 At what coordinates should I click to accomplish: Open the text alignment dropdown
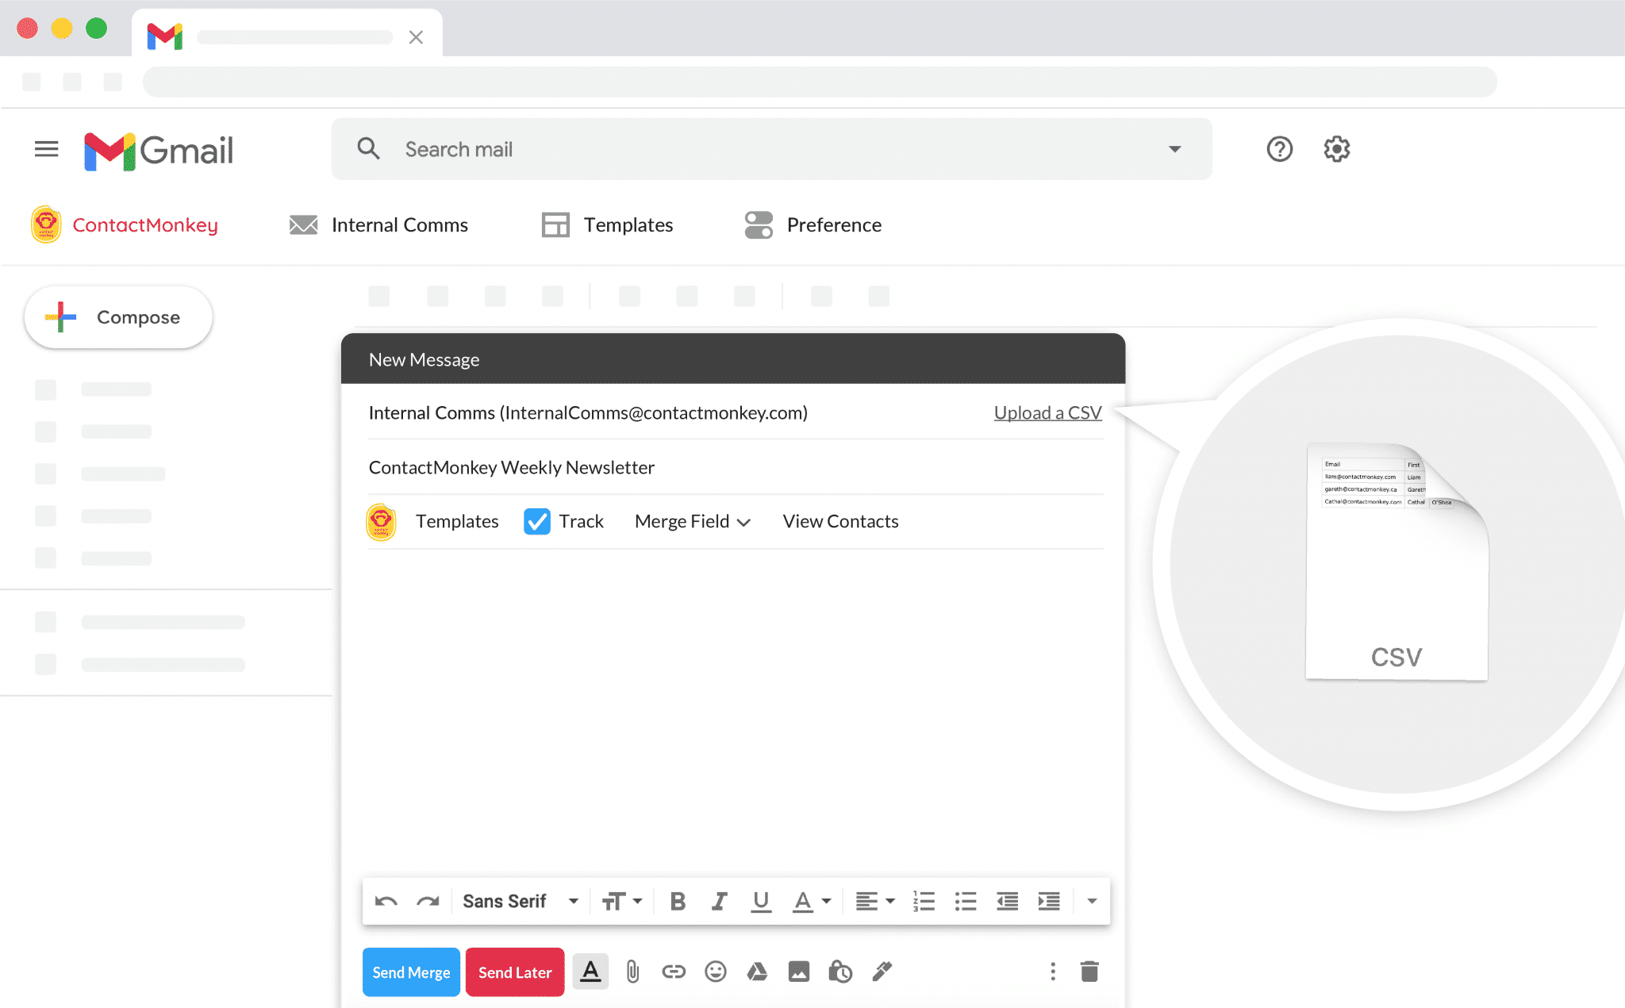(873, 901)
